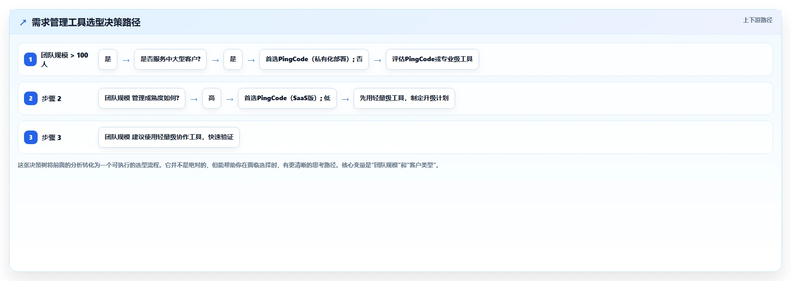Click the 是否服务中大型客户? node
791x281 pixels.
pyautogui.click(x=170, y=59)
